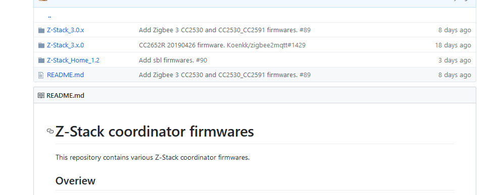This screenshot has width=495, height=195.
Task: Open issue #89 link in README.md row
Action: (305, 75)
